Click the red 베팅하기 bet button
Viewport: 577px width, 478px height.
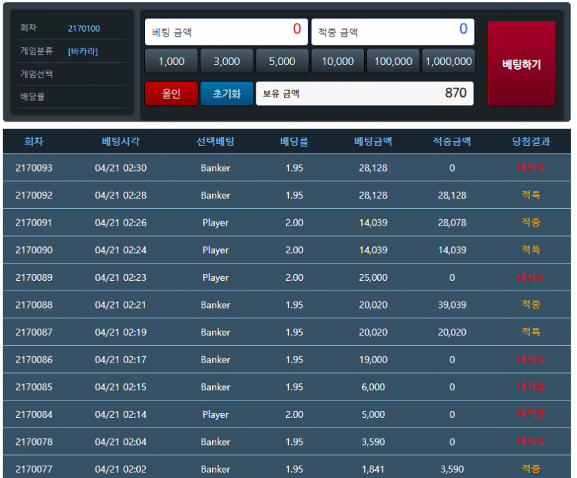(521, 64)
